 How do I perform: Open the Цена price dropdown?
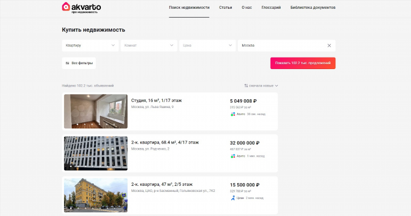tap(207, 46)
